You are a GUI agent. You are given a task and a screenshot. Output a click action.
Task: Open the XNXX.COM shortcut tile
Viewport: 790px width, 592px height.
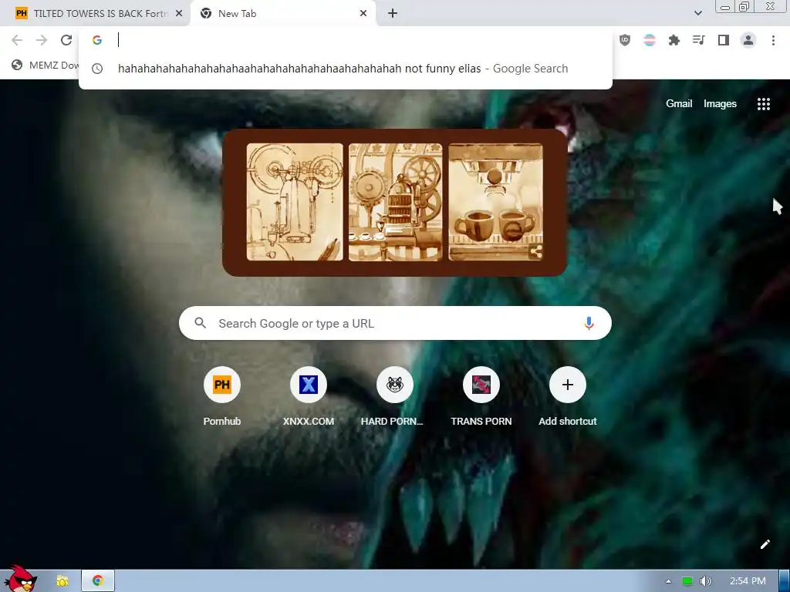pos(309,397)
